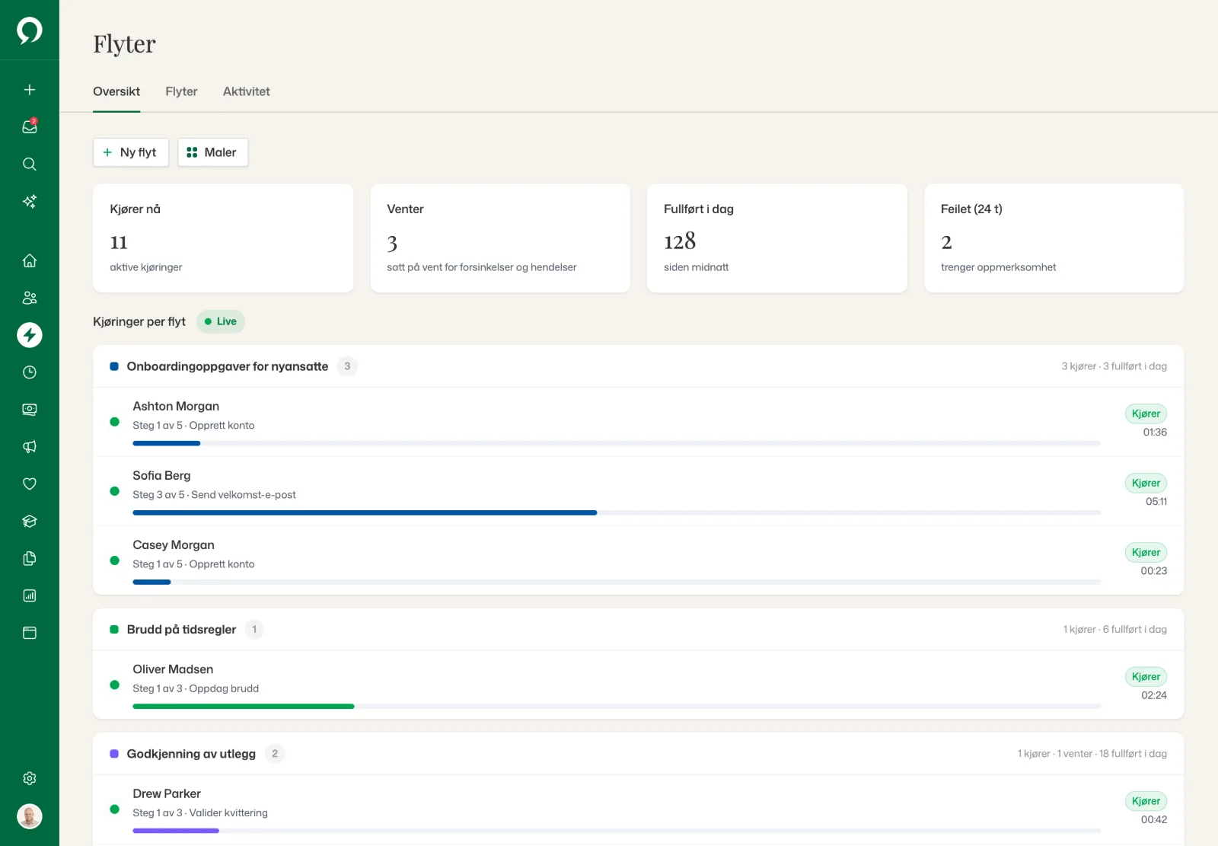This screenshot has height=846, width=1218.
Task: Open the settings gear icon
Action: [30, 778]
